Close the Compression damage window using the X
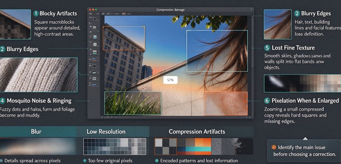Screen dimensions: 341x164 point(251,9)
